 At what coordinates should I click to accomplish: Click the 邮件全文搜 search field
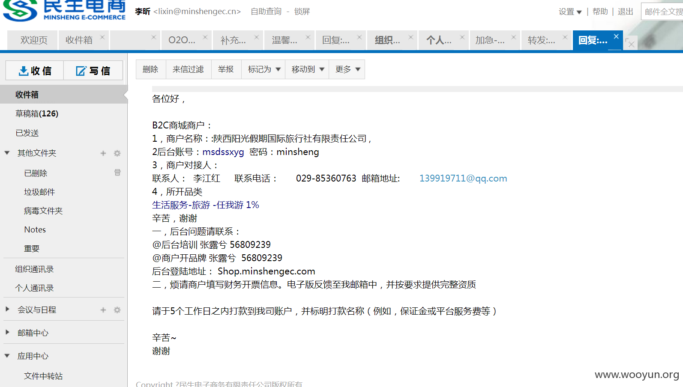[x=662, y=12]
